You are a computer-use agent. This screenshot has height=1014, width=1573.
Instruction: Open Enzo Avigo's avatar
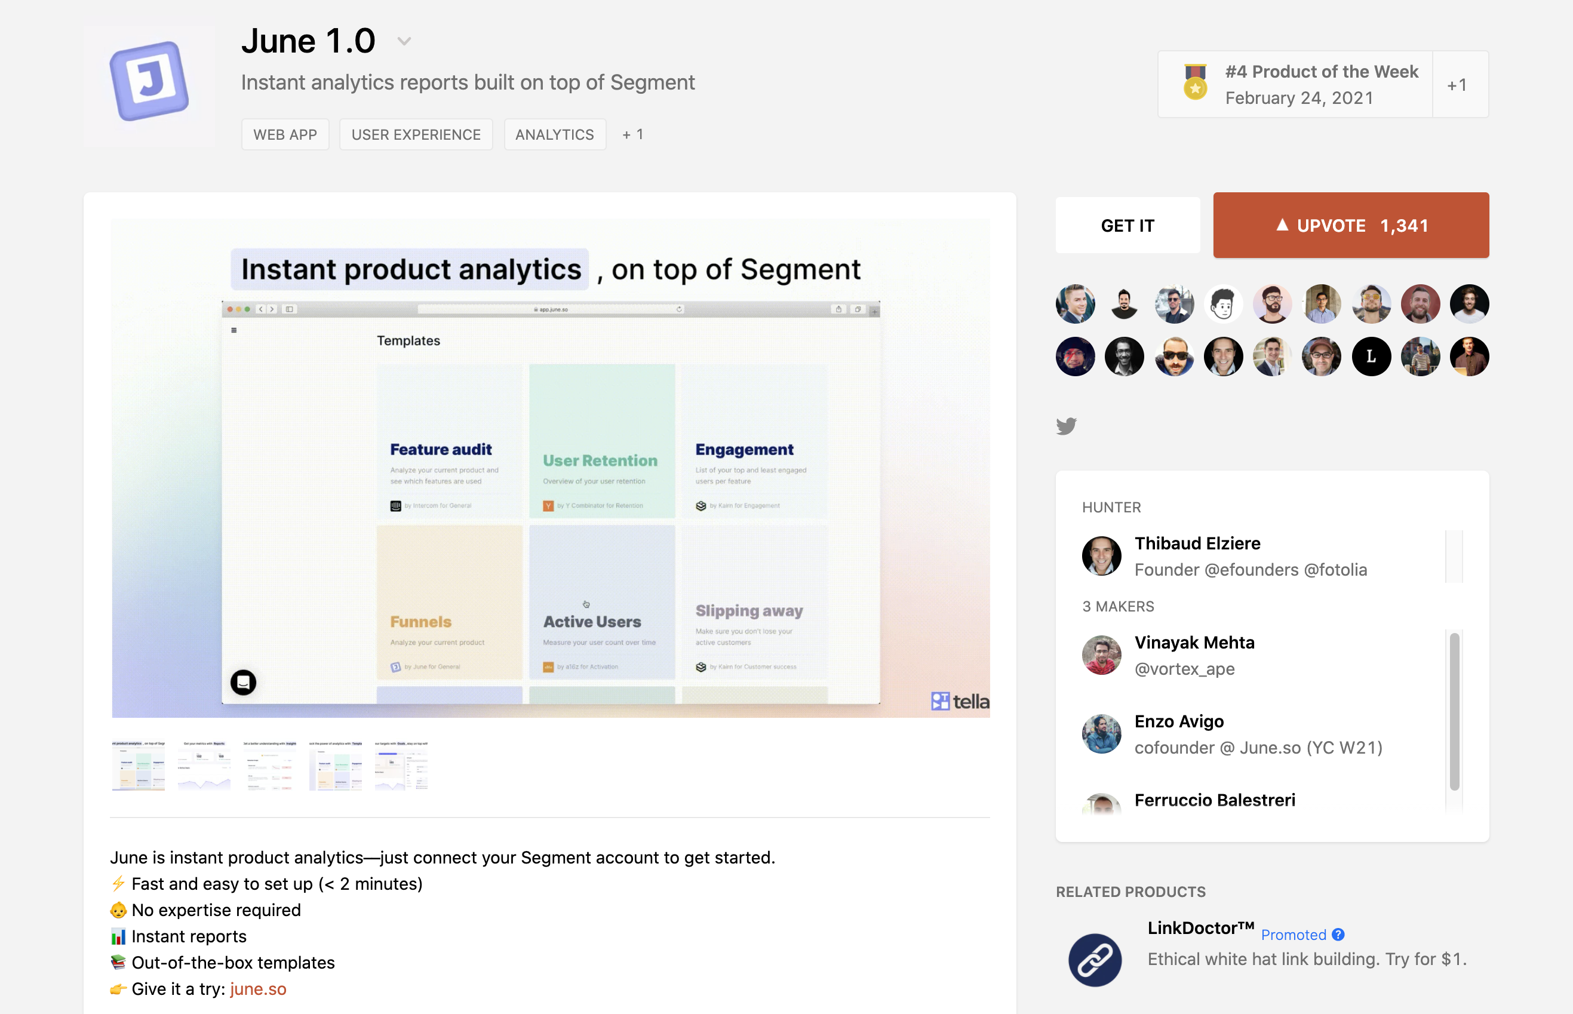[1102, 733]
